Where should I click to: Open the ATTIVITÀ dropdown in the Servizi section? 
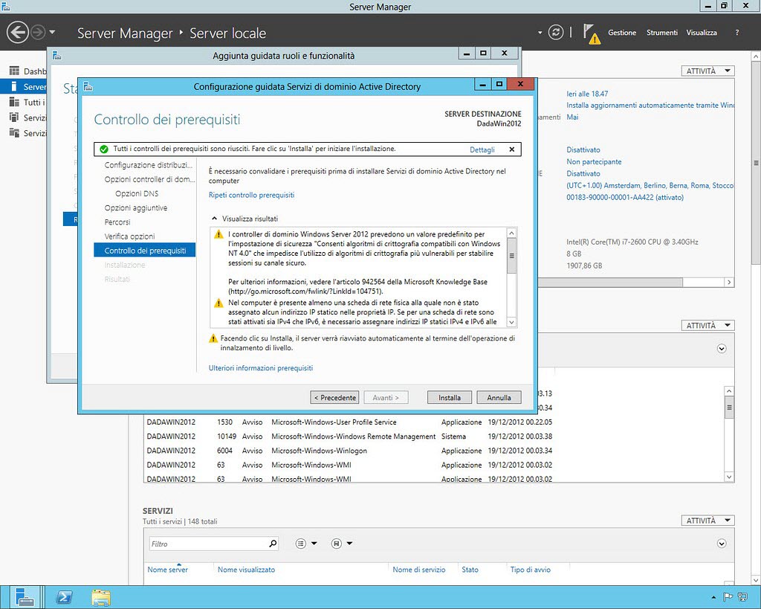tap(707, 521)
